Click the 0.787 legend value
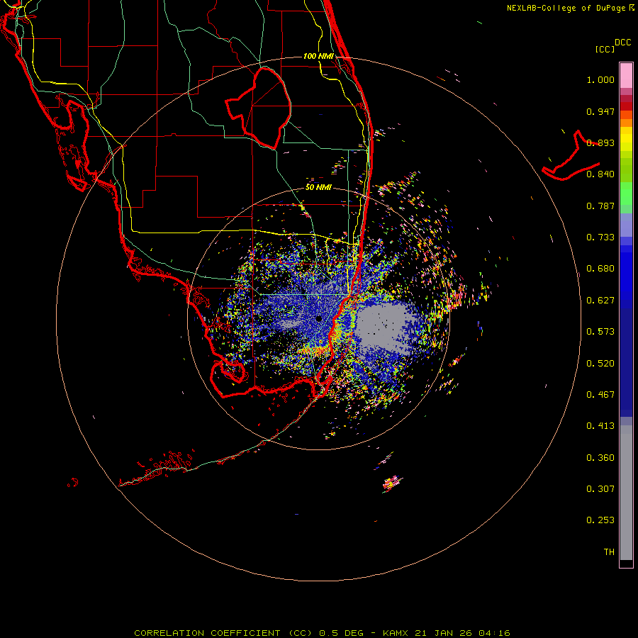This screenshot has height=638, width=638. click(x=600, y=206)
